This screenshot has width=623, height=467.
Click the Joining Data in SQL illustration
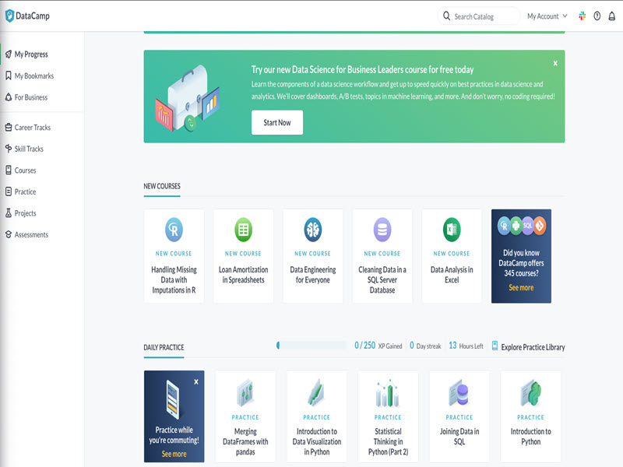point(459,393)
